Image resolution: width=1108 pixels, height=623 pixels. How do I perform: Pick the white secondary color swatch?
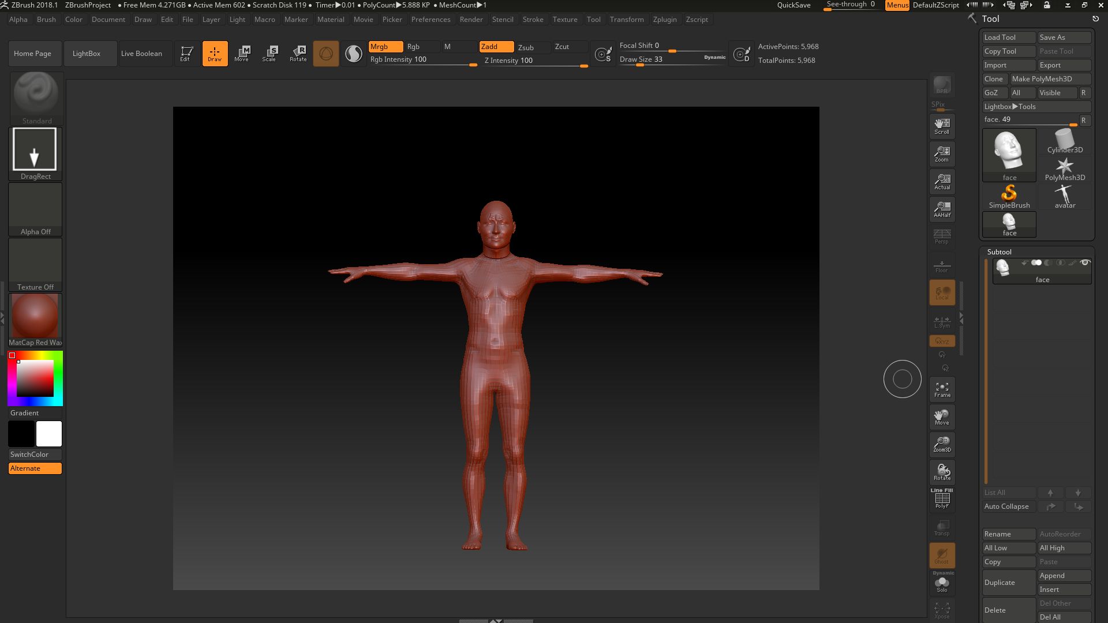point(49,434)
